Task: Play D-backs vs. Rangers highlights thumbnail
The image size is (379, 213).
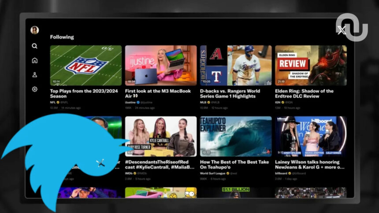Action: [x=236, y=66]
